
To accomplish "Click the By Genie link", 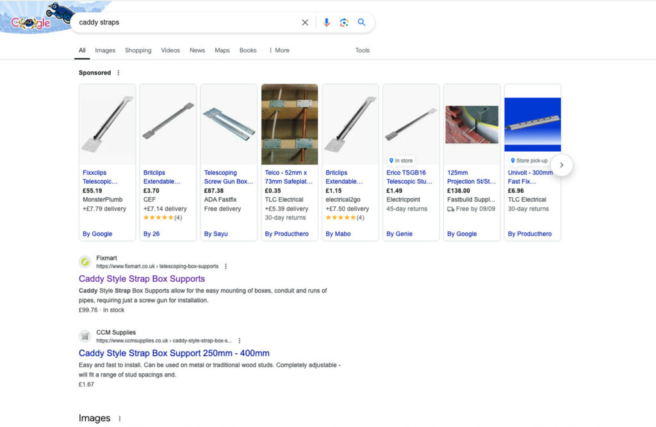I will [x=399, y=234].
